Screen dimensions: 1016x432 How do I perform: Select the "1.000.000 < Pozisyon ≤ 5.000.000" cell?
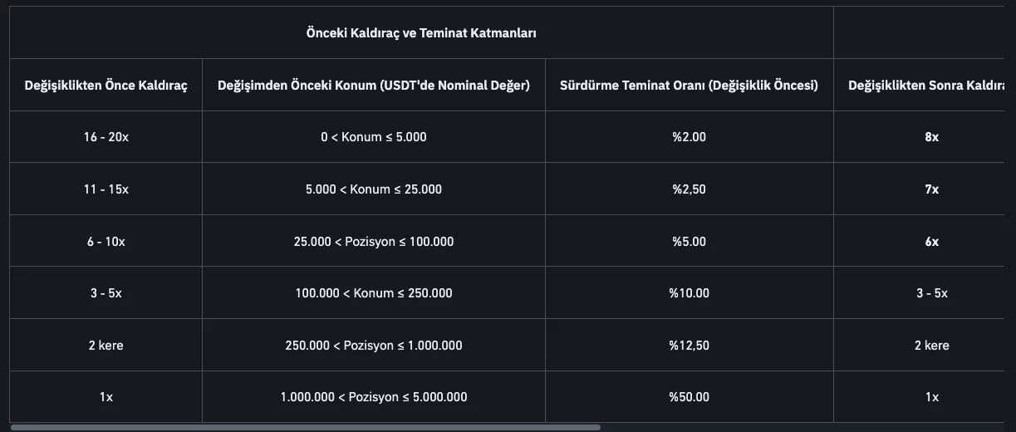point(374,397)
